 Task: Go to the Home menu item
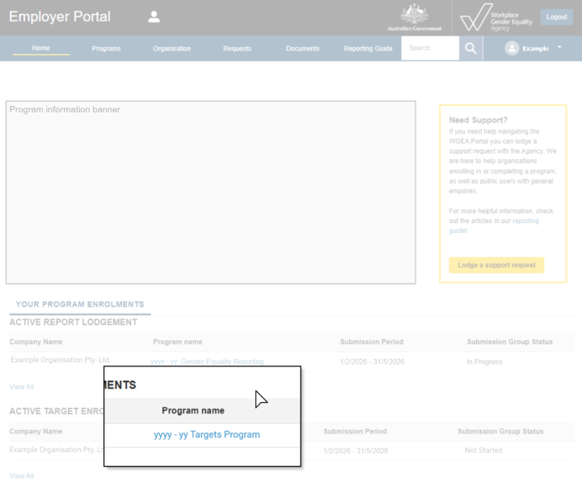pos(41,48)
